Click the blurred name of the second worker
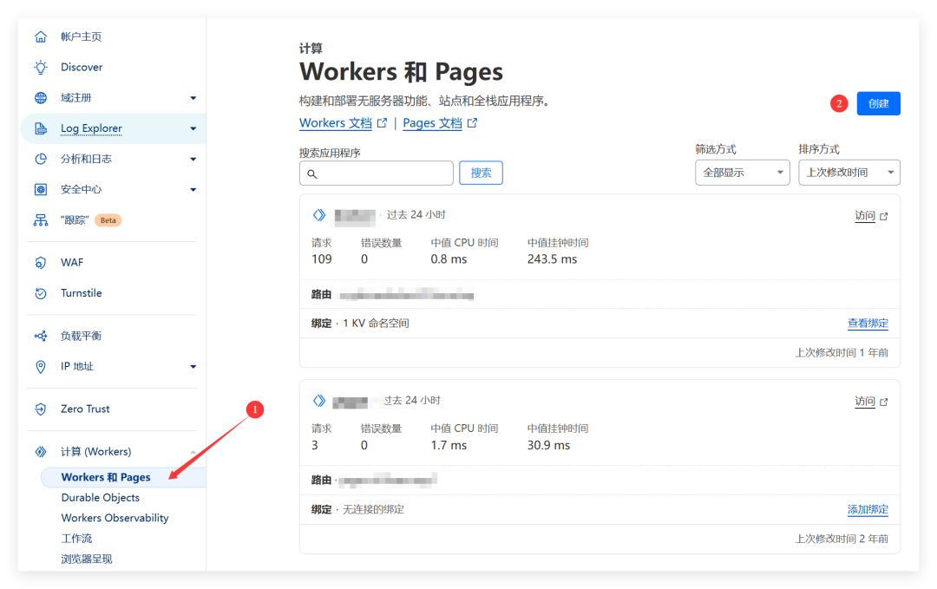 [x=351, y=402]
